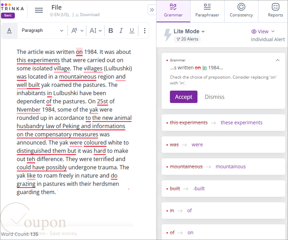Screen dimensions: 288x240
Task: Click the File title
Action: (x=56, y=7)
